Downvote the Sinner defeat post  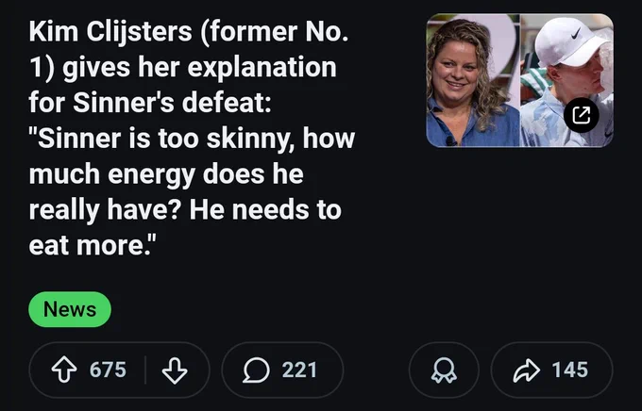tap(175, 370)
